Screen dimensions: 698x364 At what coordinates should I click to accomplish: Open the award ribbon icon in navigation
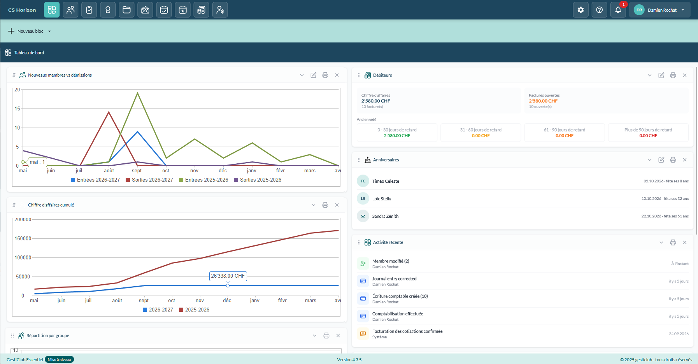tap(108, 10)
